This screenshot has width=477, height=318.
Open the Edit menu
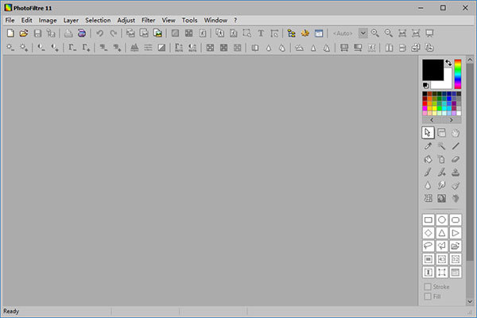[x=26, y=21]
